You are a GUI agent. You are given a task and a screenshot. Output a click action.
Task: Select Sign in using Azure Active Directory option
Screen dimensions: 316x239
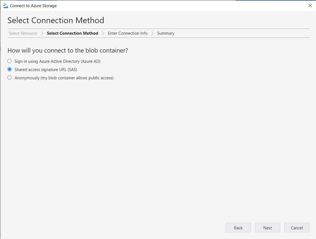pyautogui.click(x=9, y=61)
